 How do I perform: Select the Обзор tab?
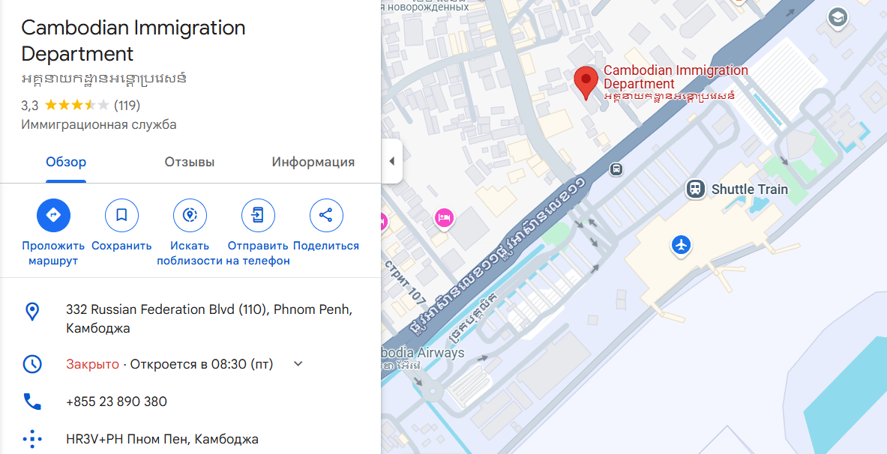click(66, 163)
